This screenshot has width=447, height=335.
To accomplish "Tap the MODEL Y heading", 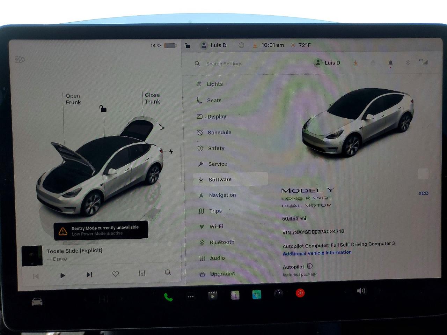I will click(x=308, y=190).
